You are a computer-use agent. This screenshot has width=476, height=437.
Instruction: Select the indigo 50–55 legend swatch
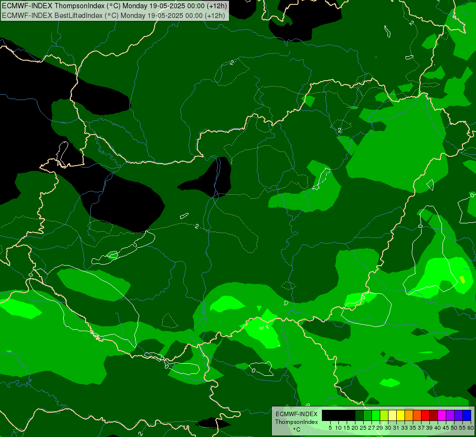458,415
